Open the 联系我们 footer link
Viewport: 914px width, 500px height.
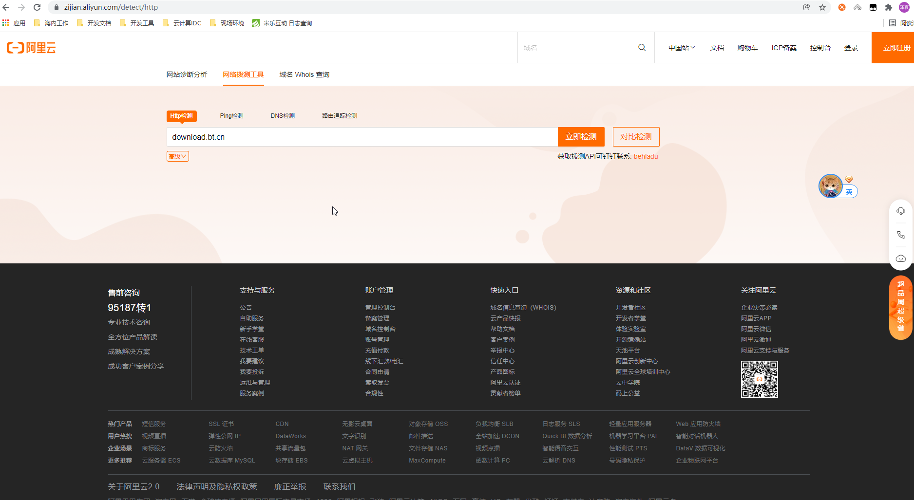tap(340, 487)
